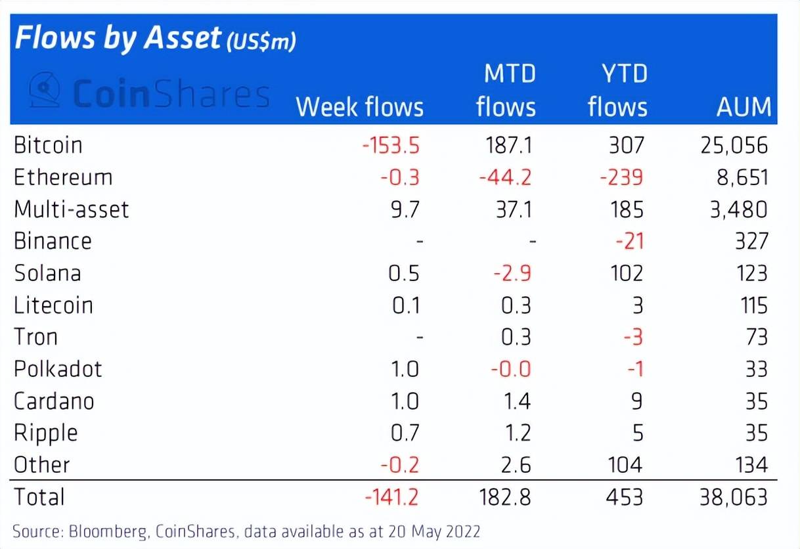Select the Ripple row label
The image size is (800, 549).
click(x=46, y=433)
